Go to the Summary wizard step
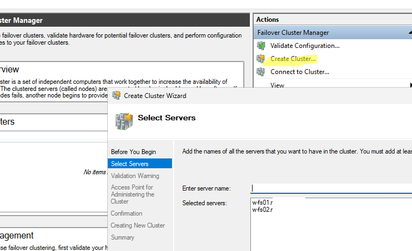This screenshot has height=251, width=412. 122,237
